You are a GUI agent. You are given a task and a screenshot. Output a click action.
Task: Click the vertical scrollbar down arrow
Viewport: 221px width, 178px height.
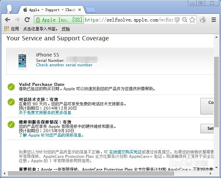click(x=216, y=167)
